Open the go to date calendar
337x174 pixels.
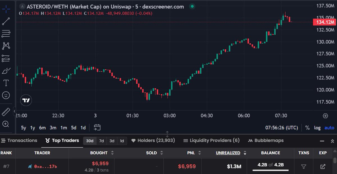pyautogui.click(x=97, y=128)
